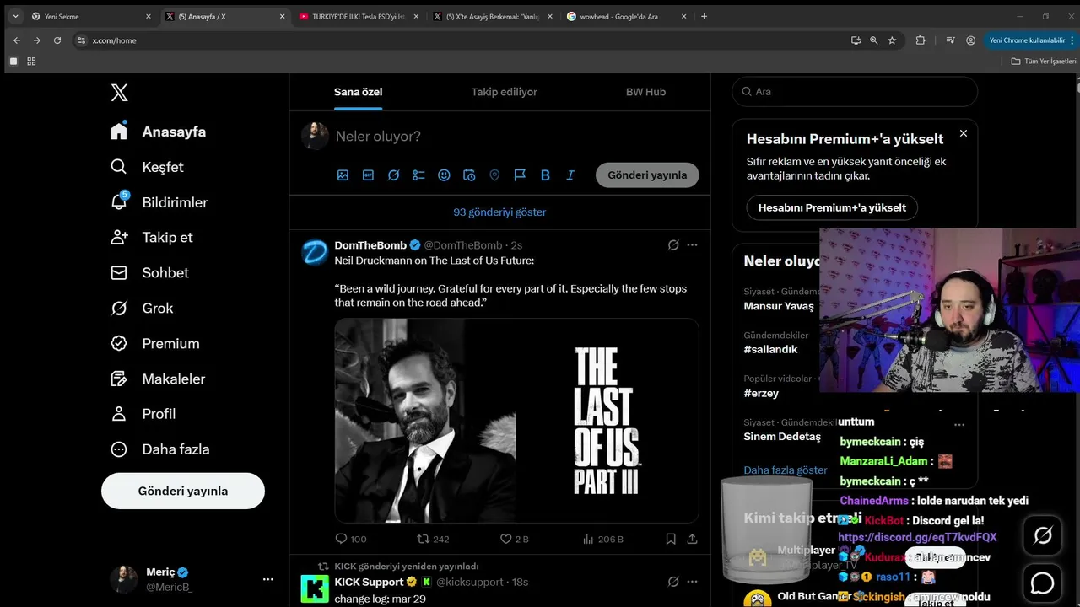The height and width of the screenshot is (607, 1080).
Task: Open Chrome extensions puzzle icon
Action: [x=921, y=40]
